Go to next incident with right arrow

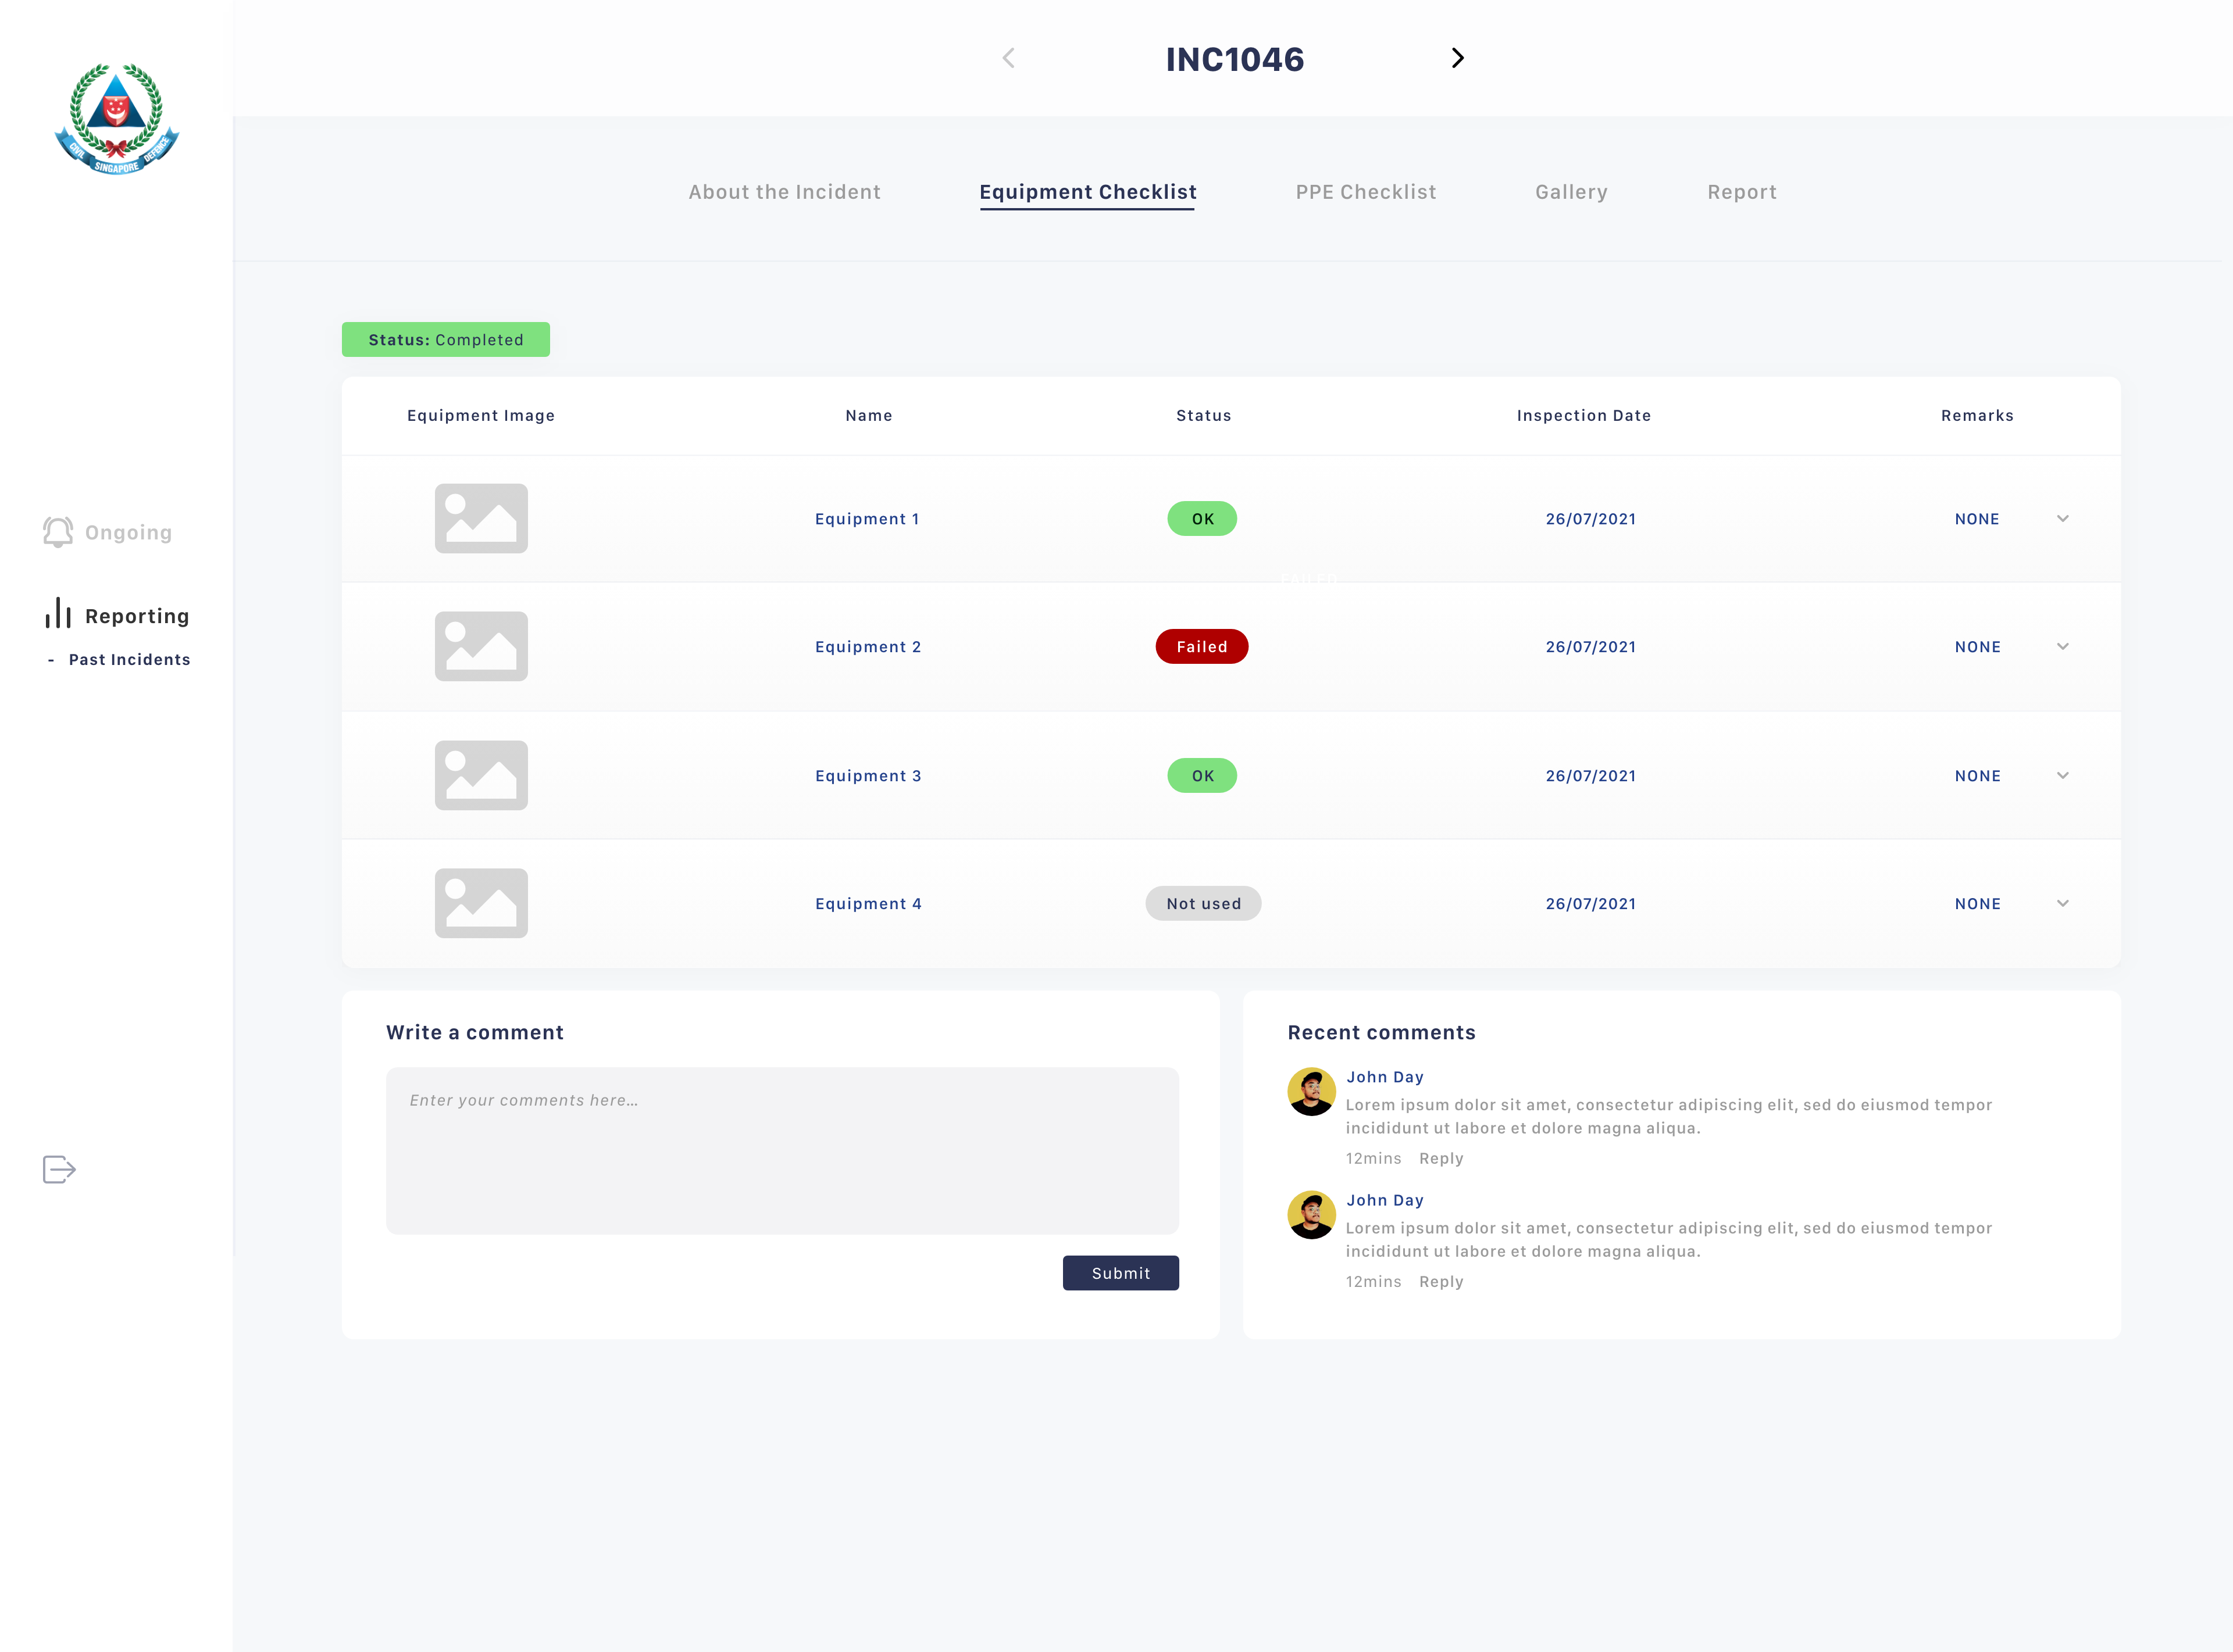pos(1458,58)
